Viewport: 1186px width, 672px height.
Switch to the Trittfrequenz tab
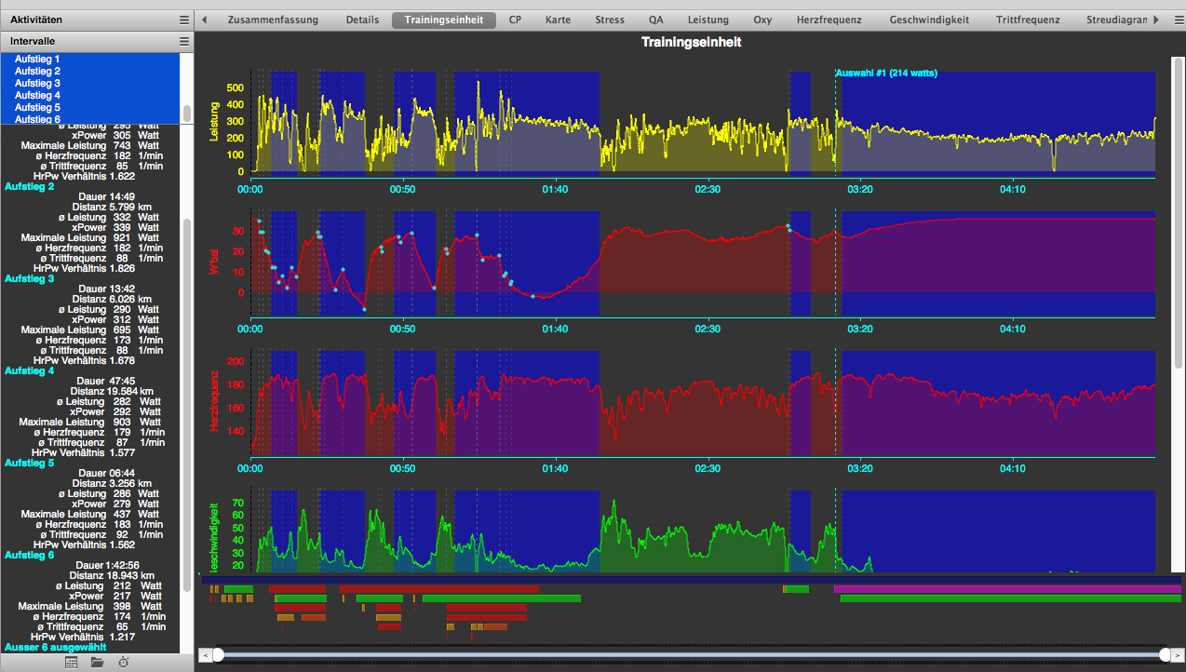pos(1028,20)
